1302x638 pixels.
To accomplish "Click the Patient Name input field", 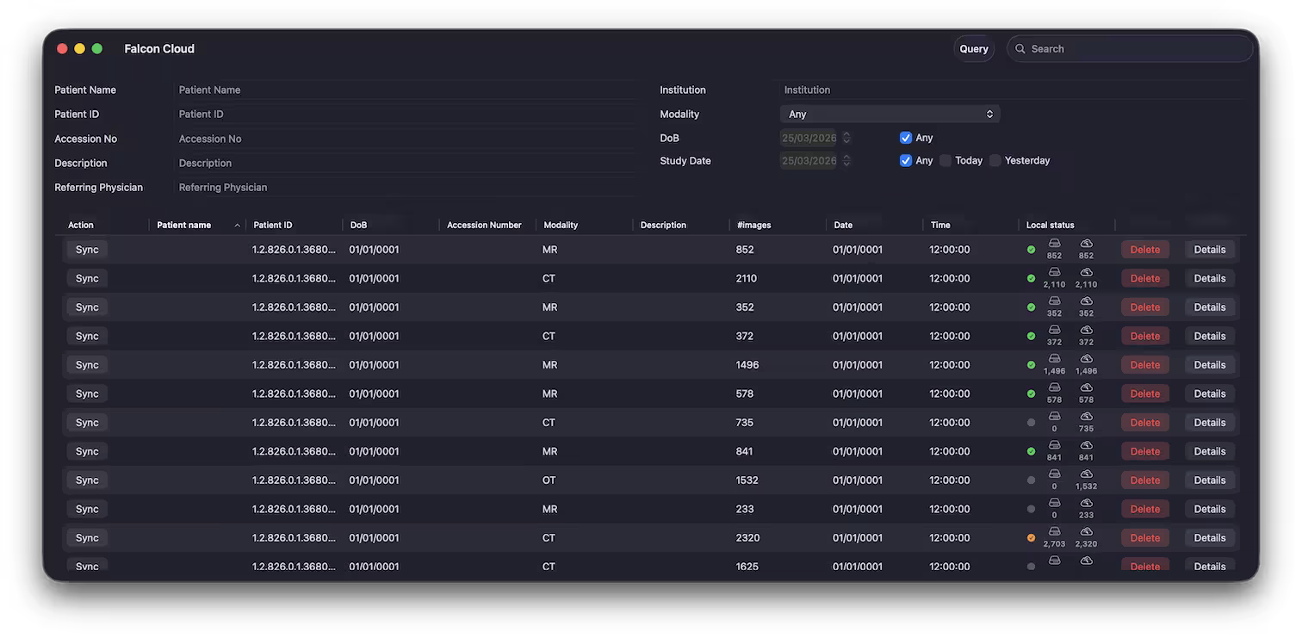I will [x=405, y=90].
